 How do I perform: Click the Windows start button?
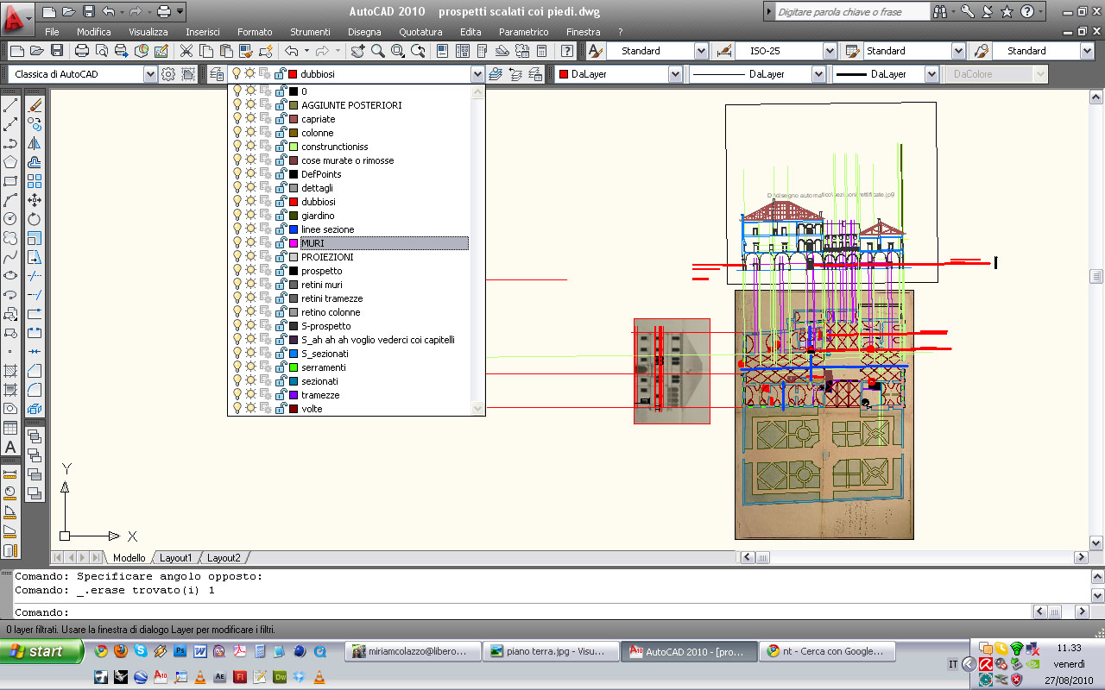click(x=42, y=651)
